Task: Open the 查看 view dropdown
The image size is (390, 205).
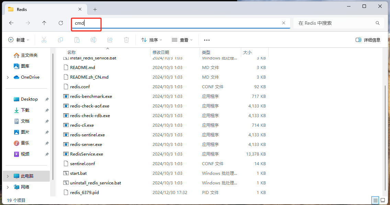Action: [x=182, y=40]
